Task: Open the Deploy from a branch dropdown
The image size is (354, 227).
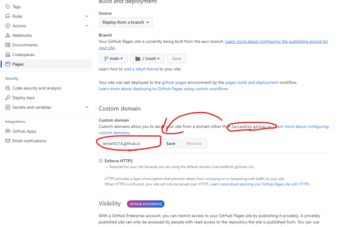Action: (x=125, y=22)
